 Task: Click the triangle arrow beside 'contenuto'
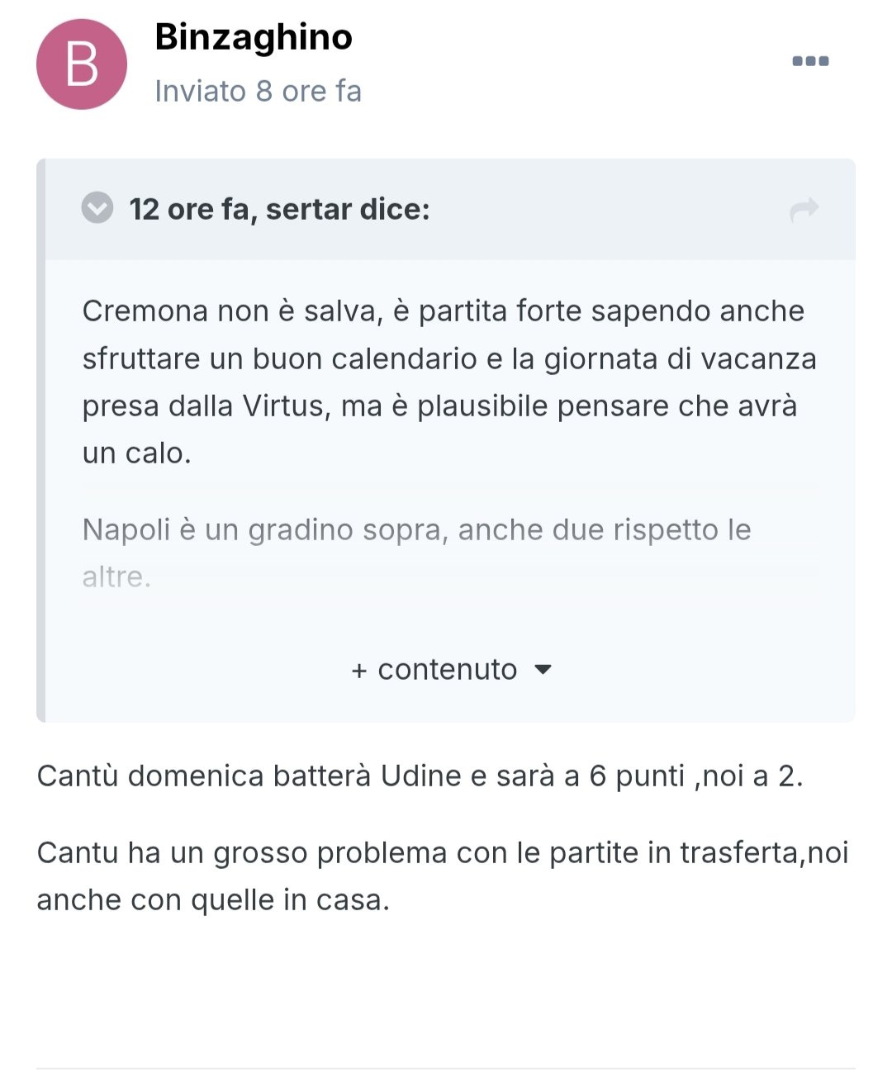pyautogui.click(x=543, y=669)
